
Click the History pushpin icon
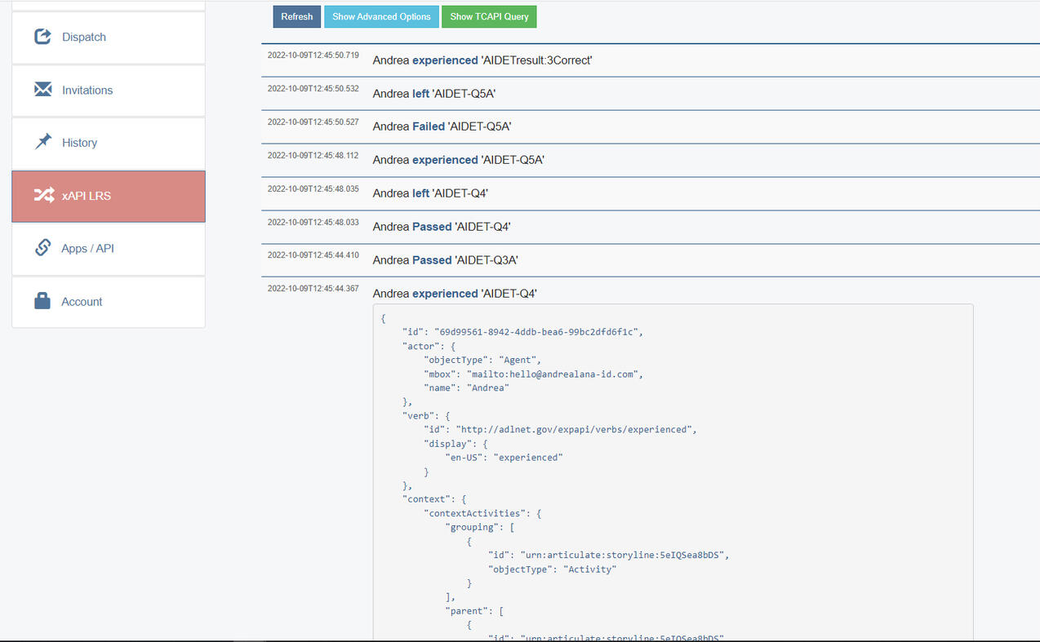42,142
